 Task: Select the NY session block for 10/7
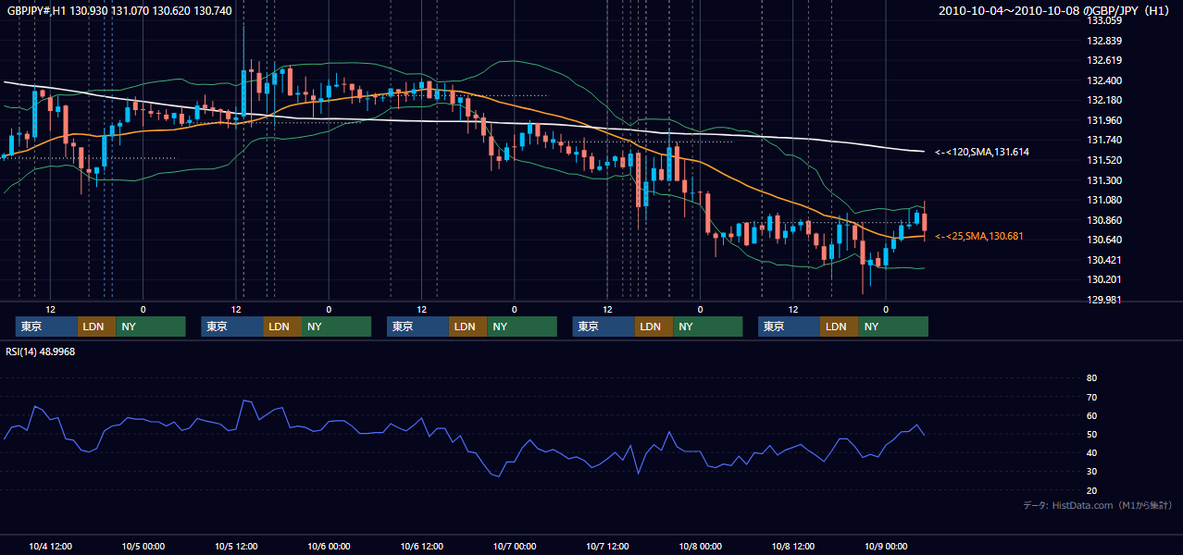coord(708,327)
